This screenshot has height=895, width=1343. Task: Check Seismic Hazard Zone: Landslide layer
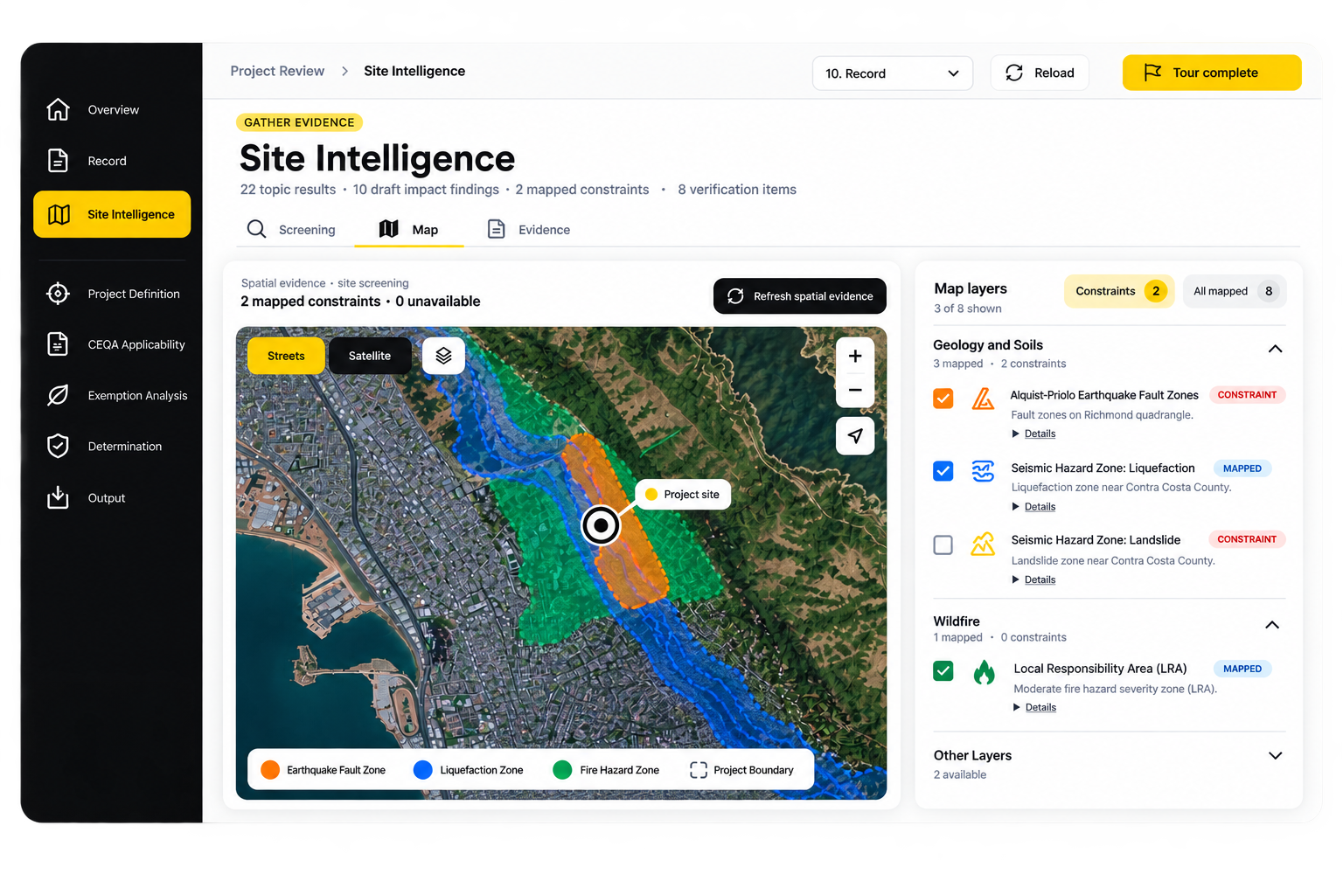943,545
